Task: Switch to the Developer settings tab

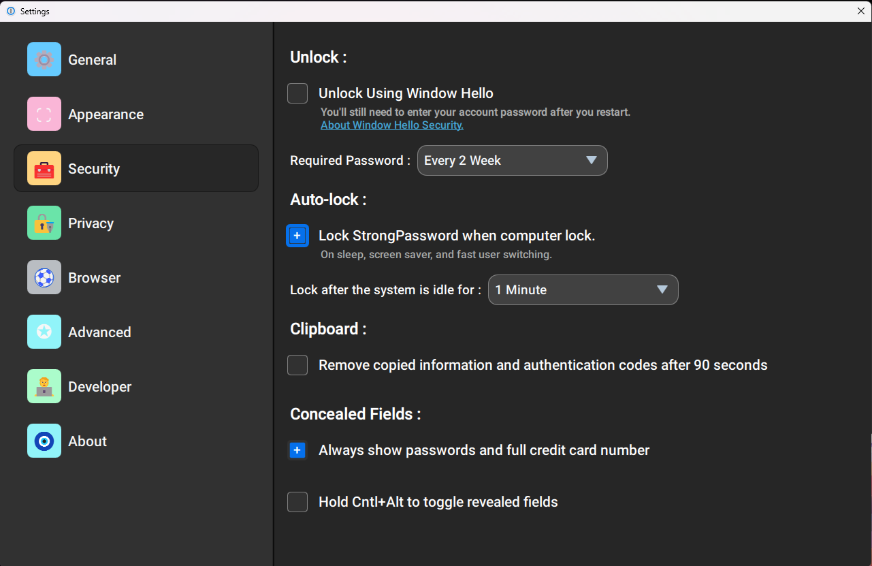Action: point(99,387)
